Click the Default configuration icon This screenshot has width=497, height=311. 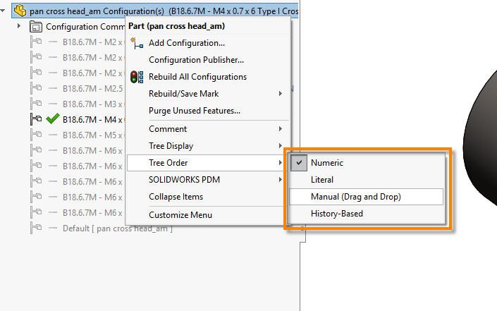click(x=36, y=228)
